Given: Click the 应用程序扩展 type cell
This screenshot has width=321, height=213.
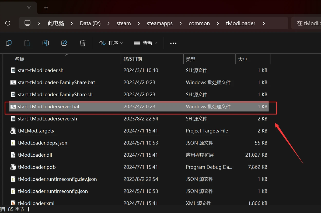Looking at the screenshot, I should 200,155.
